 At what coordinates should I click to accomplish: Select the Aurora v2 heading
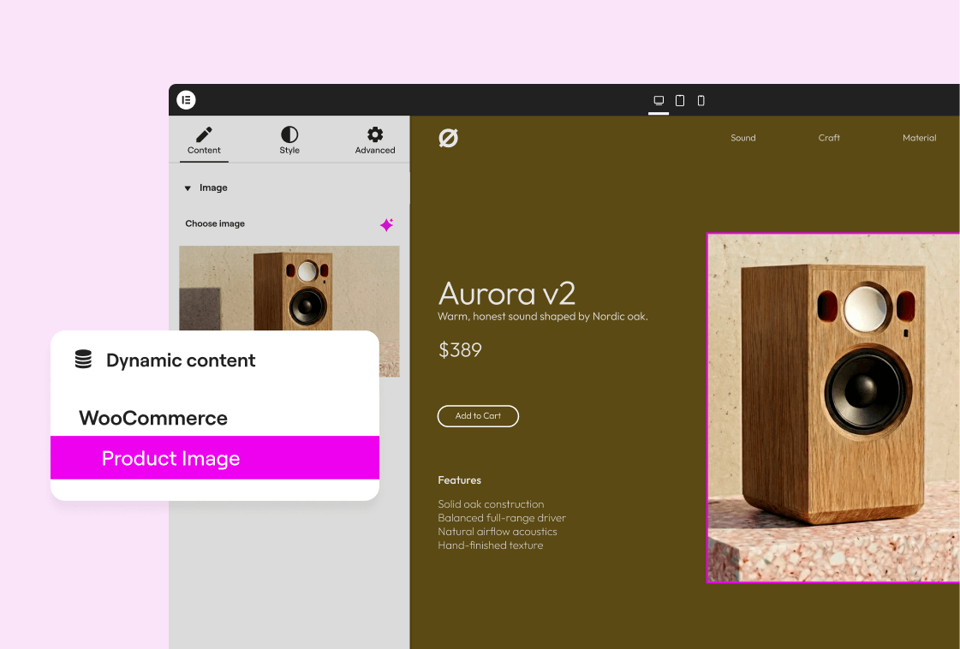coord(506,294)
